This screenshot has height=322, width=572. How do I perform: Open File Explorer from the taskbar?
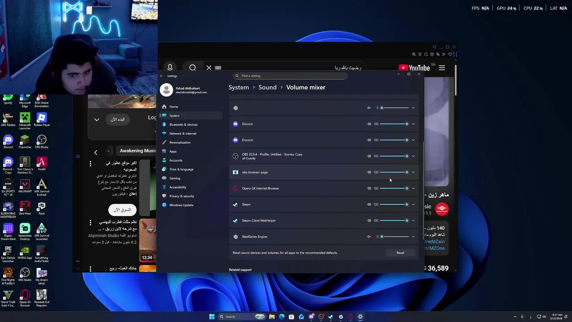pos(272,317)
